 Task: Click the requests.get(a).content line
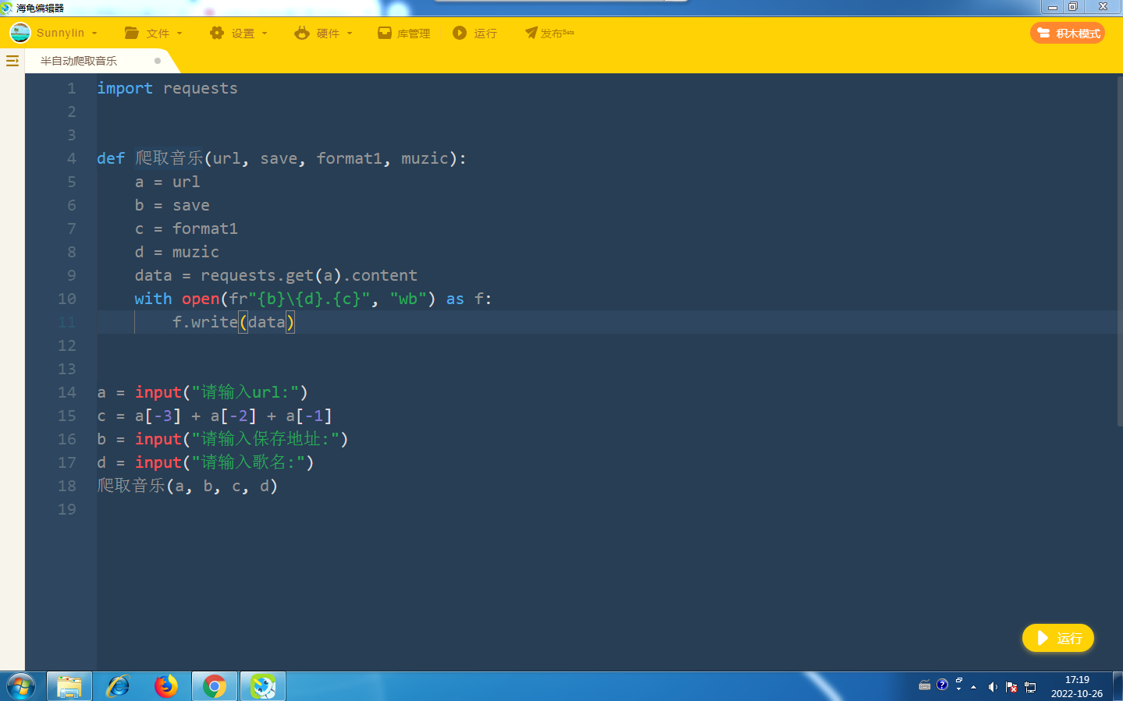click(275, 275)
